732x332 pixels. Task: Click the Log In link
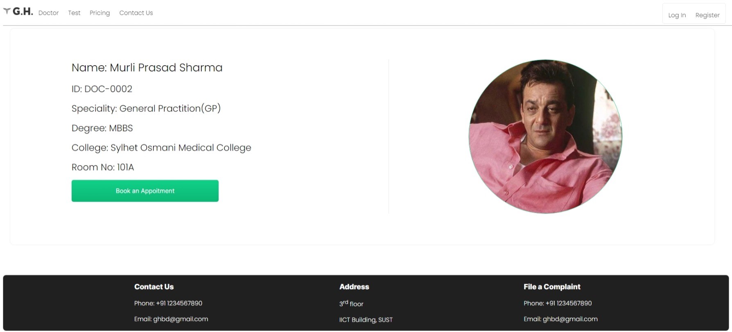(x=677, y=15)
